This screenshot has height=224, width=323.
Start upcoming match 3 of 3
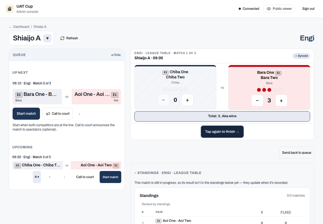pyautogui.click(x=110, y=177)
